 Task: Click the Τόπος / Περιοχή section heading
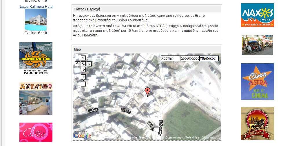(x=87, y=9)
